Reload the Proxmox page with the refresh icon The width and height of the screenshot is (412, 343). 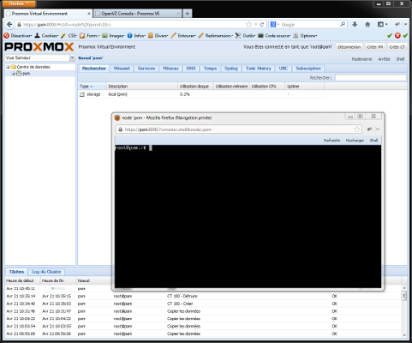pos(262,25)
